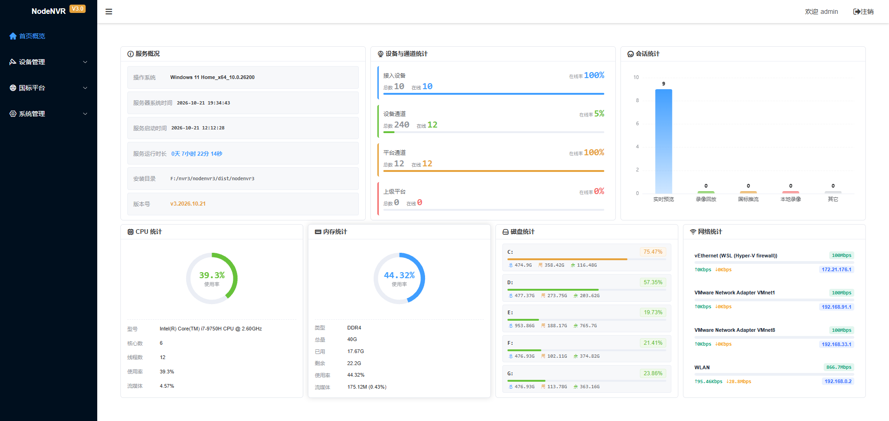Click the C: drive usage progress bar
Image resolution: width=889 pixels, height=421 pixels.
(587, 259)
